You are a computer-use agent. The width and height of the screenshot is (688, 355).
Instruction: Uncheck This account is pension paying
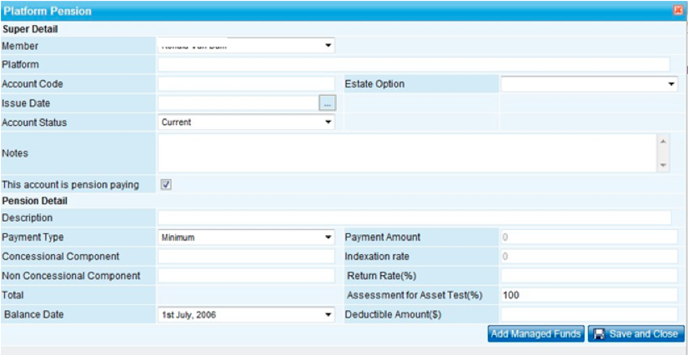pyautogui.click(x=166, y=185)
